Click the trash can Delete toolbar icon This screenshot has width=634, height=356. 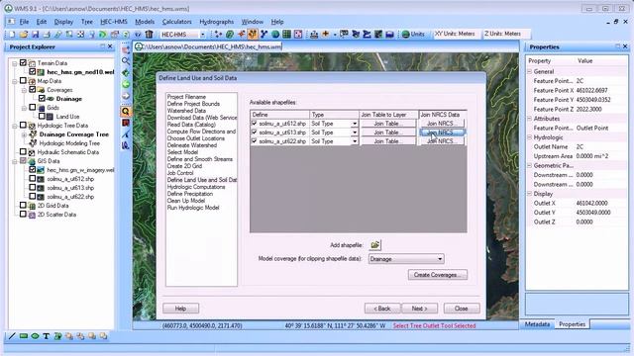pos(149,35)
